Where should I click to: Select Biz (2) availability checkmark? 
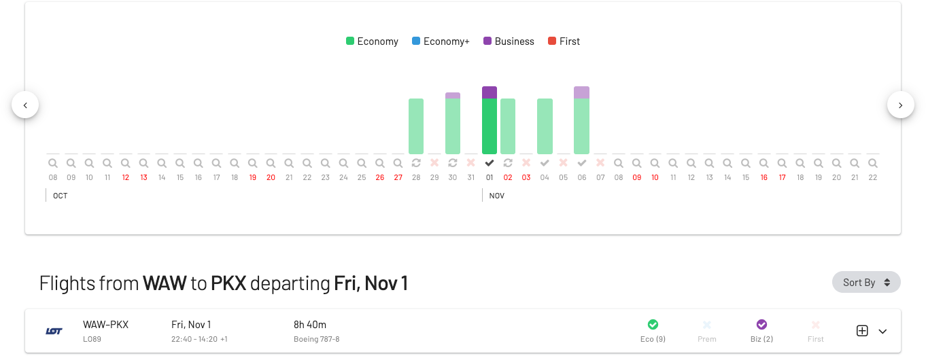point(761,325)
